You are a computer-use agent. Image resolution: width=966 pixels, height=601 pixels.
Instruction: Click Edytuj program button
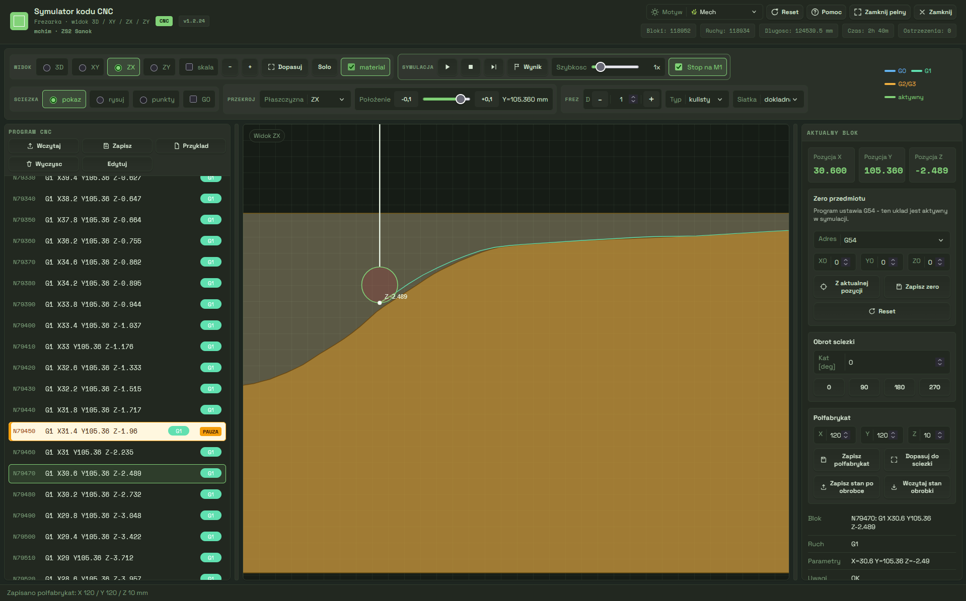[117, 164]
